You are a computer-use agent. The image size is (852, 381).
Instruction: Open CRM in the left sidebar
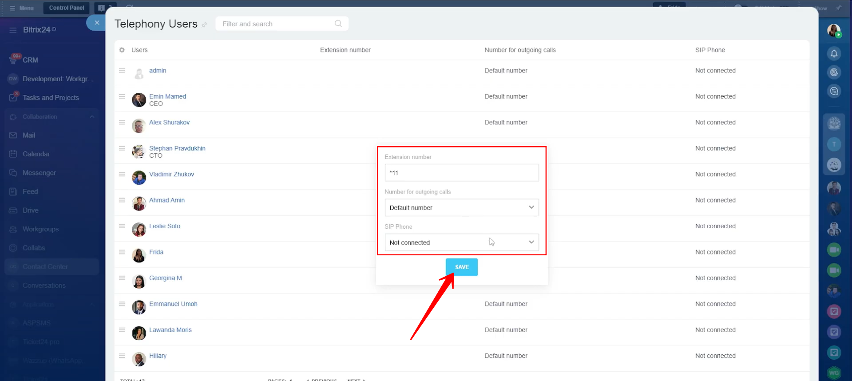(x=30, y=60)
